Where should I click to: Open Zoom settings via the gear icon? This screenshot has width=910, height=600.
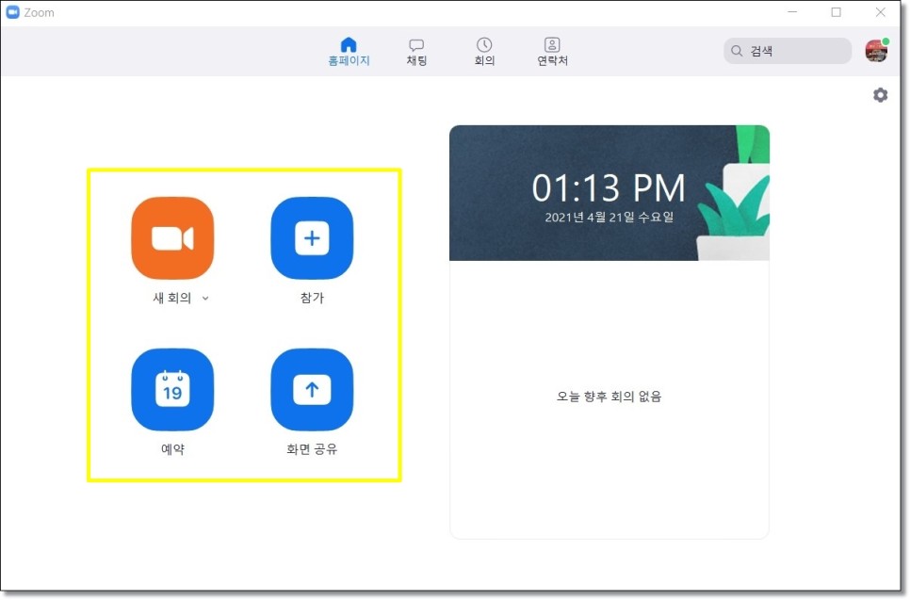880,94
